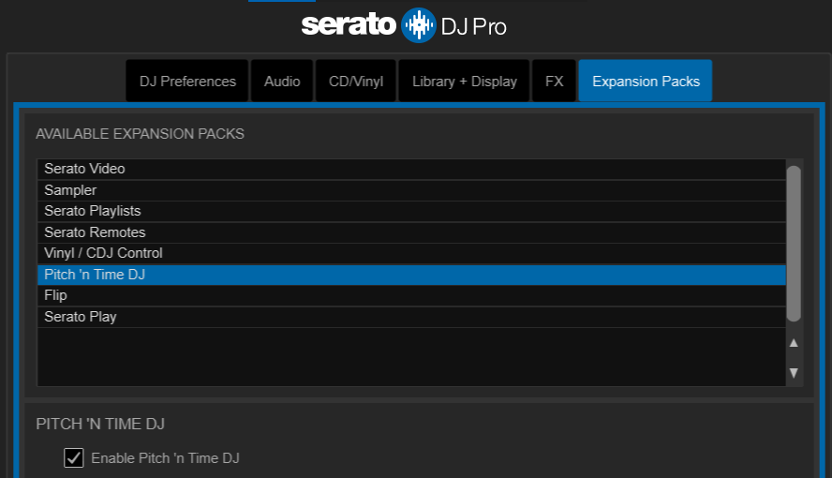
Task: Select Serato Video in the list
Action: [411, 169]
